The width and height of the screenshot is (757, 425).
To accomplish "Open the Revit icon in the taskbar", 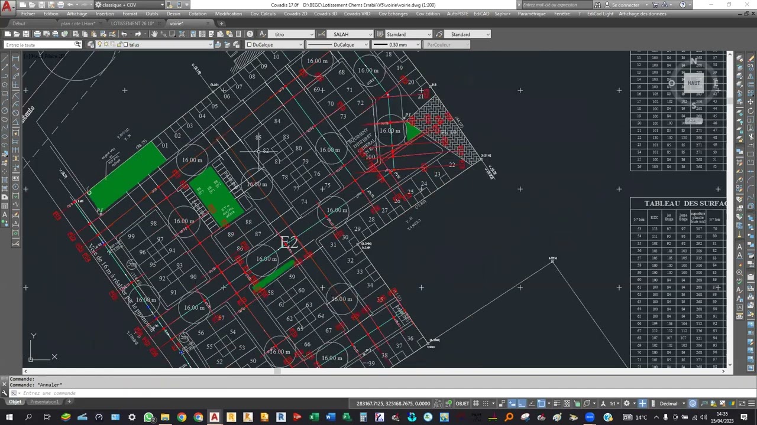I will (280, 417).
